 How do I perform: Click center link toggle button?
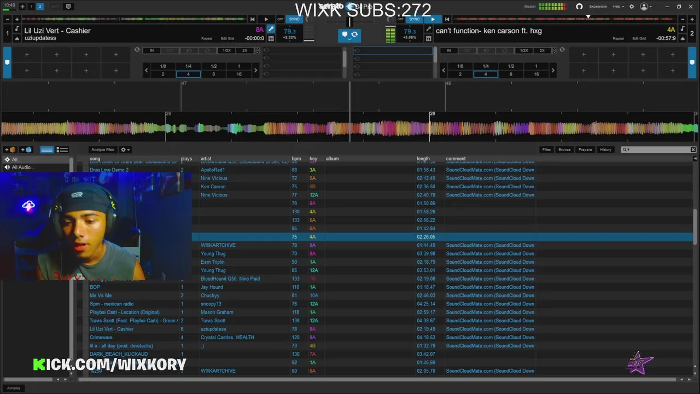(x=349, y=35)
